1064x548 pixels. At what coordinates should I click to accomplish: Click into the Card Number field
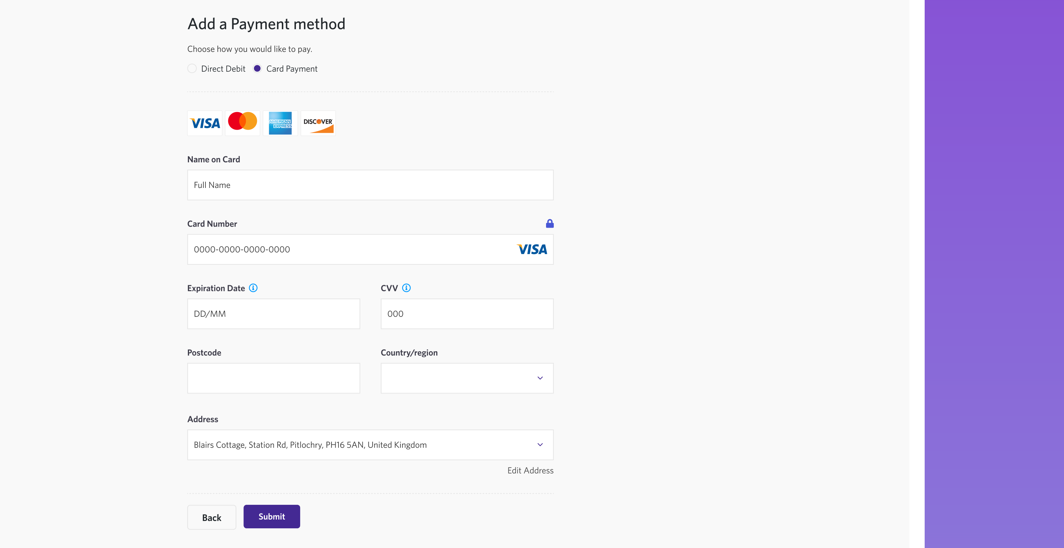click(347, 249)
